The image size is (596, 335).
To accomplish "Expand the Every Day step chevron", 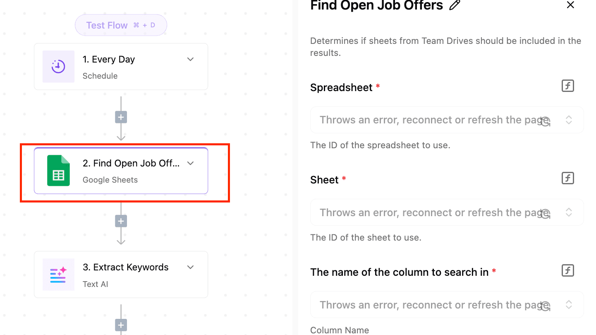I will [190, 59].
